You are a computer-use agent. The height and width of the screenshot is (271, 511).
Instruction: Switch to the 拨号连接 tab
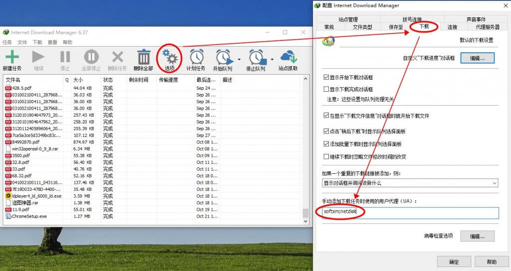point(412,19)
